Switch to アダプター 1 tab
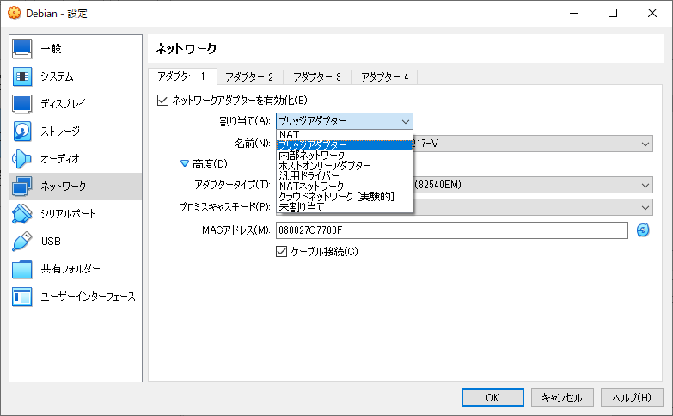The image size is (673, 416). (x=182, y=76)
